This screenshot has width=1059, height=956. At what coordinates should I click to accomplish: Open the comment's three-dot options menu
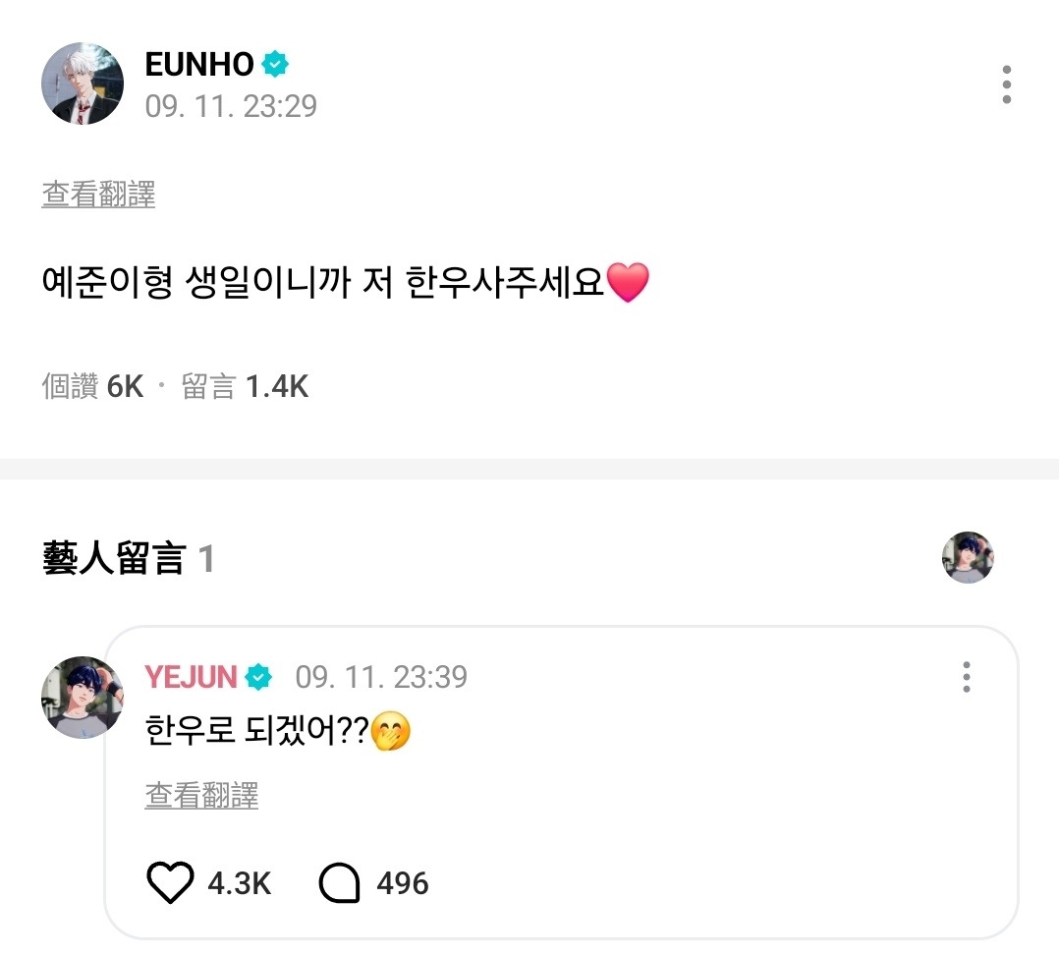(x=967, y=677)
